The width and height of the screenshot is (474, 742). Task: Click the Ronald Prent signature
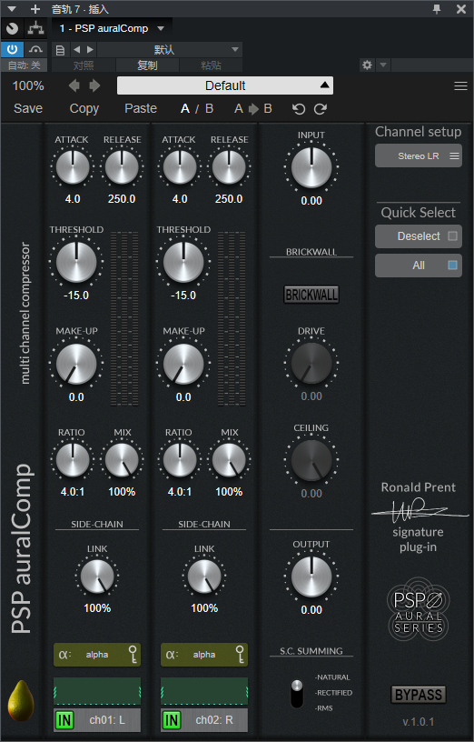(419, 509)
